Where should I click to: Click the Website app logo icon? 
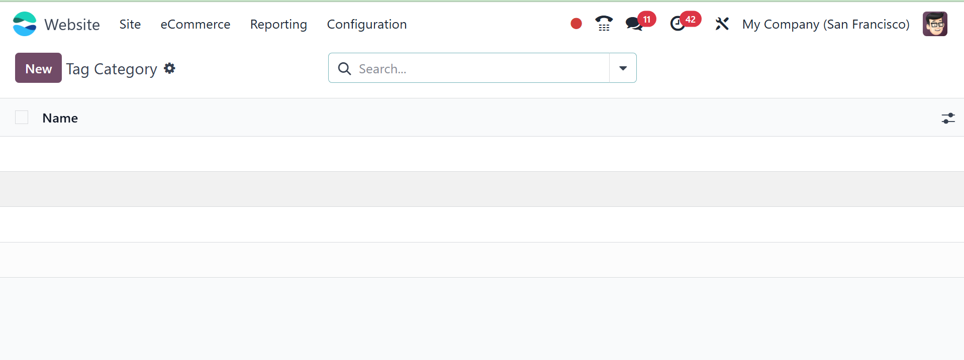(x=25, y=24)
